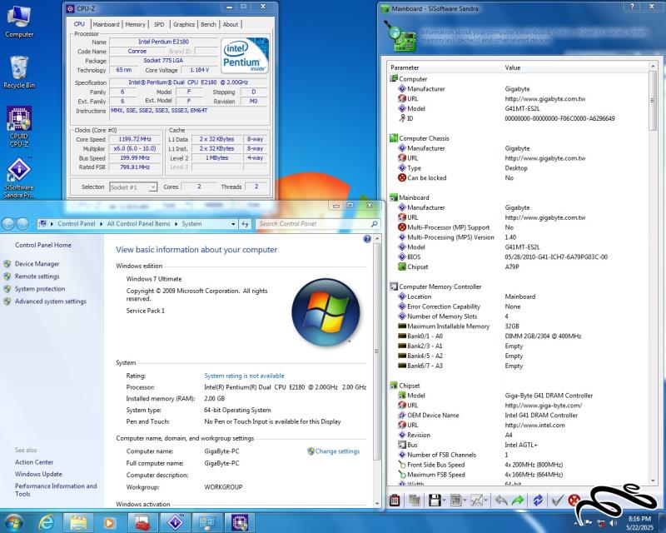
Task: Click the Back button in System window
Action: (x=8, y=223)
